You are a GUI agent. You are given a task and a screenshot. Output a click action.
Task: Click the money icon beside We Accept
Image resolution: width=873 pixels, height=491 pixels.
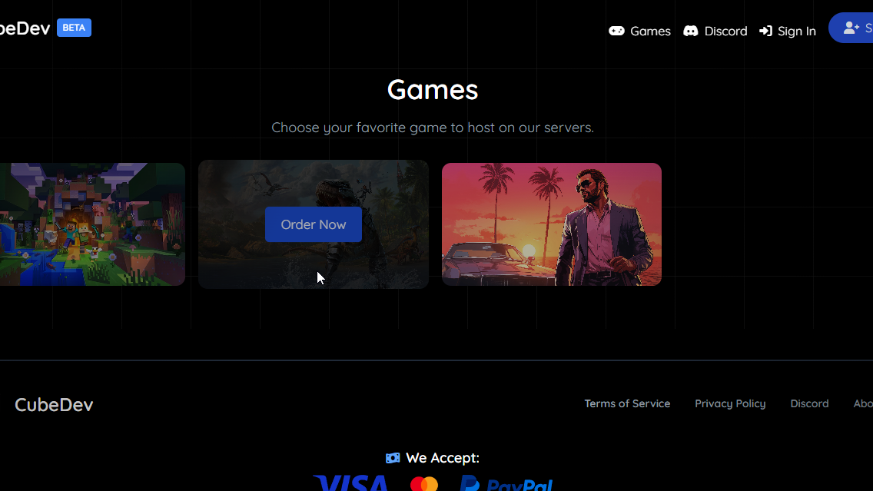pyautogui.click(x=393, y=458)
